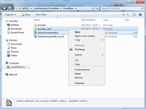This screenshot has width=146, height=109.
Task: Select DefaultTemplateVB.tt file
Action: click(x=48, y=33)
